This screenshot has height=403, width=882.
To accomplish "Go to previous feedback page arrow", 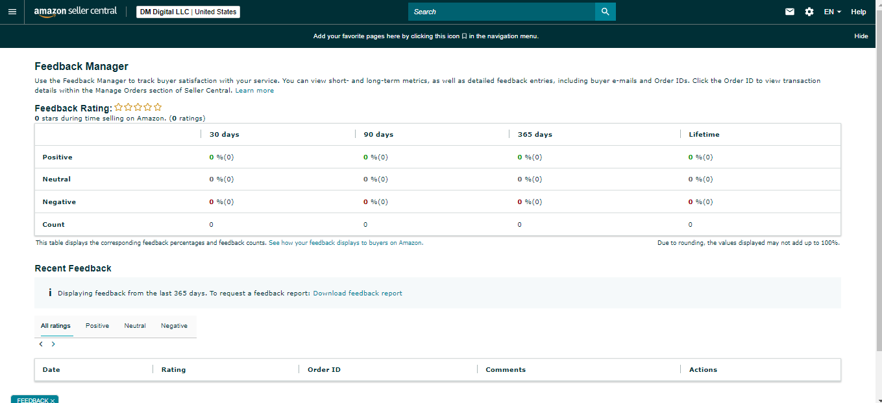I will point(41,344).
